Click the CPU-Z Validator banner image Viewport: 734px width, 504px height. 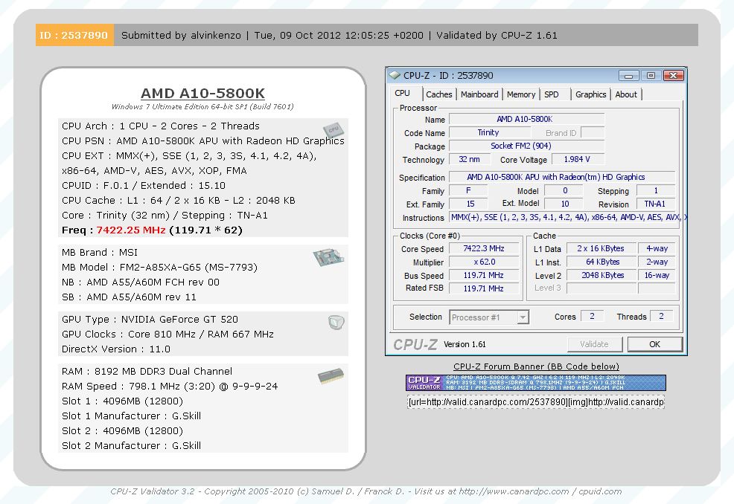coord(535,382)
